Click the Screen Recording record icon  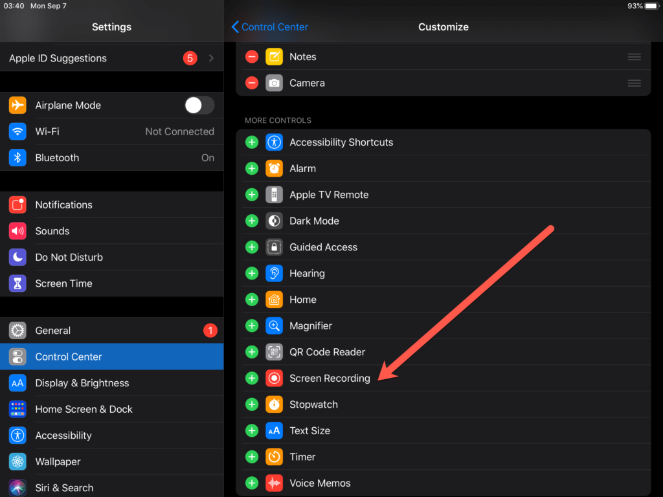[274, 378]
